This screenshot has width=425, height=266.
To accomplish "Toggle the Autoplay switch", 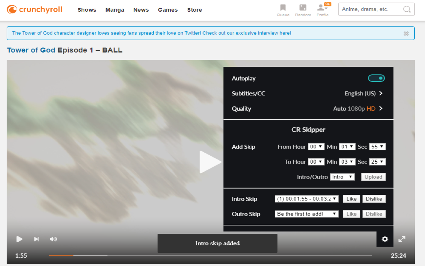I will (376, 78).
